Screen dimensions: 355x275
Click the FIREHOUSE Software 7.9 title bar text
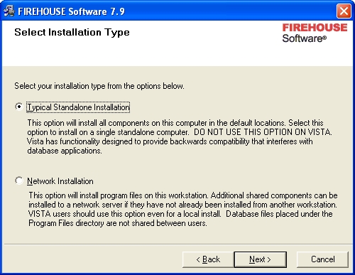pos(71,11)
